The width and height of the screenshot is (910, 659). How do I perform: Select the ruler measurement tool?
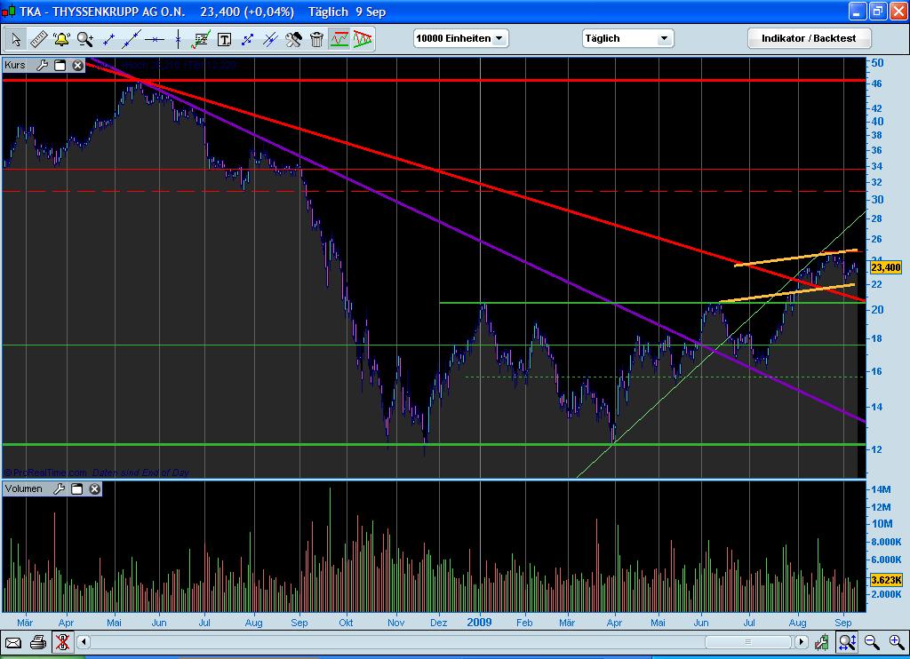38,39
